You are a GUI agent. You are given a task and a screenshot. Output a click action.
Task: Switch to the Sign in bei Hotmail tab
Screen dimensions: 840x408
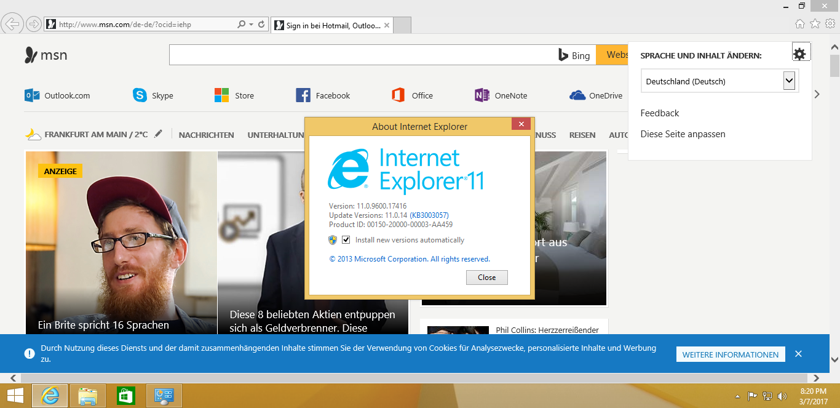point(332,26)
